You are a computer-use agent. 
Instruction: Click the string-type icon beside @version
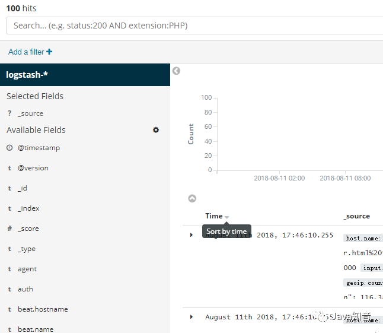coord(9,168)
